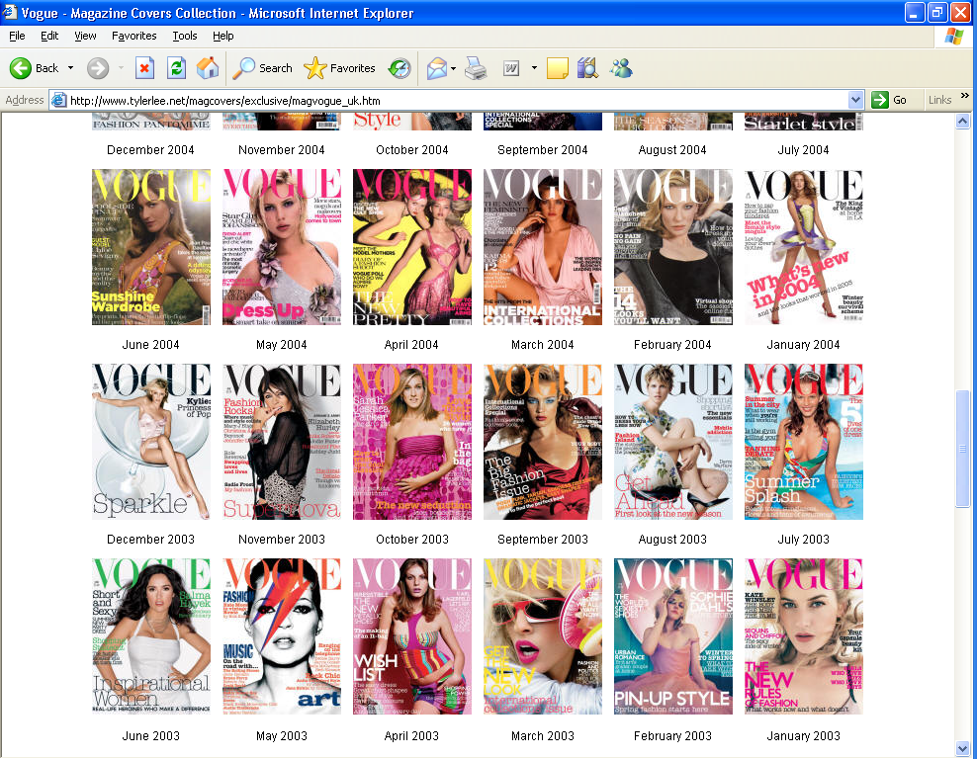Open the June 2003 Inspirational Women cover
The image size is (977, 759).
151,636
